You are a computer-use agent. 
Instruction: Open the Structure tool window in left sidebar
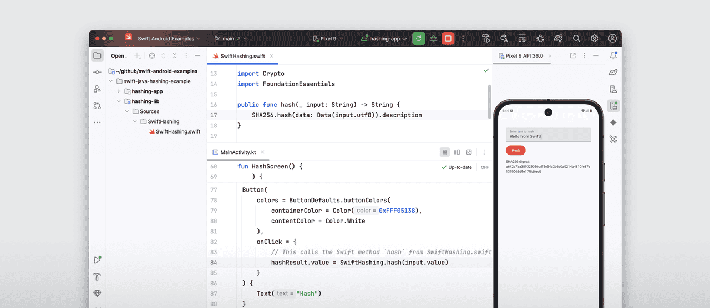pyautogui.click(x=97, y=89)
